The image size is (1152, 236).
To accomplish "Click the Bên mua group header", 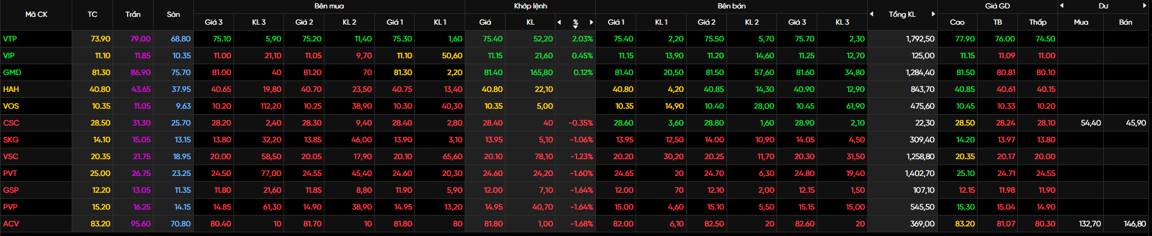I will (x=329, y=6).
